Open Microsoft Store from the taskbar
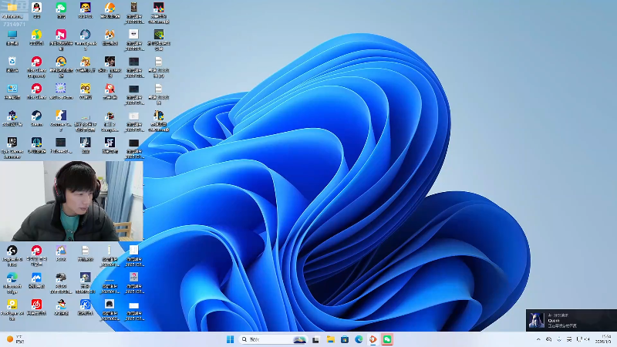The width and height of the screenshot is (617, 347). [x=344, y=339]
